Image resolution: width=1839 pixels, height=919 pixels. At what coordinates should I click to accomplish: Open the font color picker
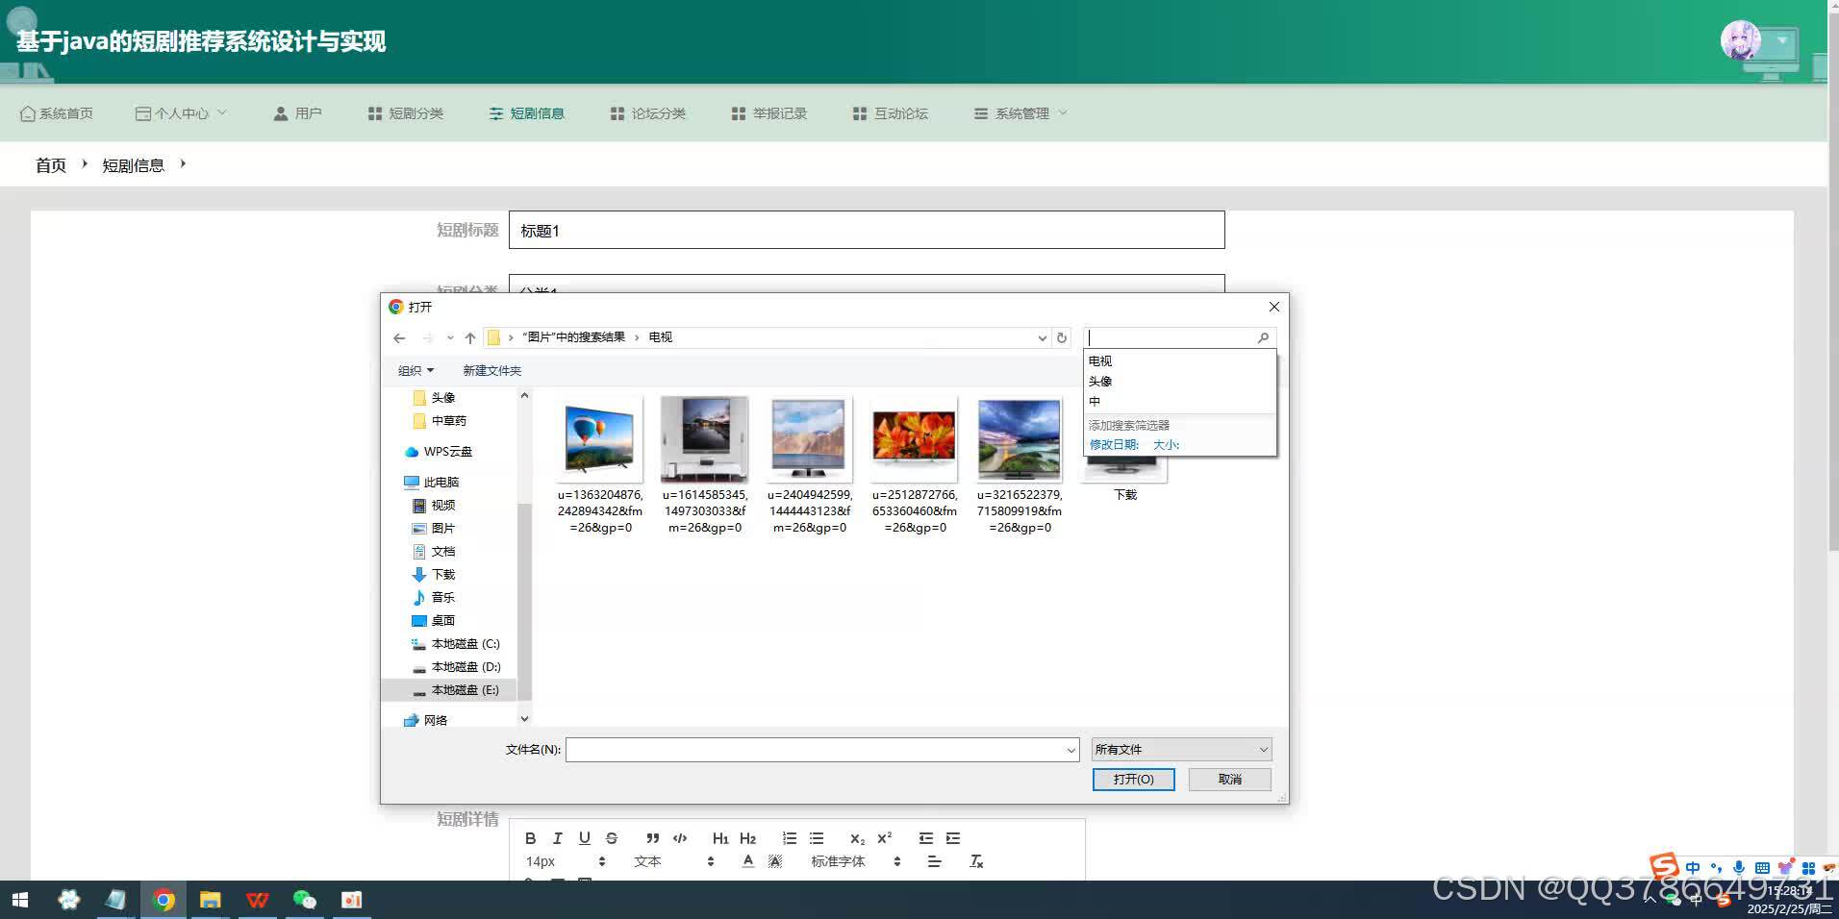click(x=747, y=861)
